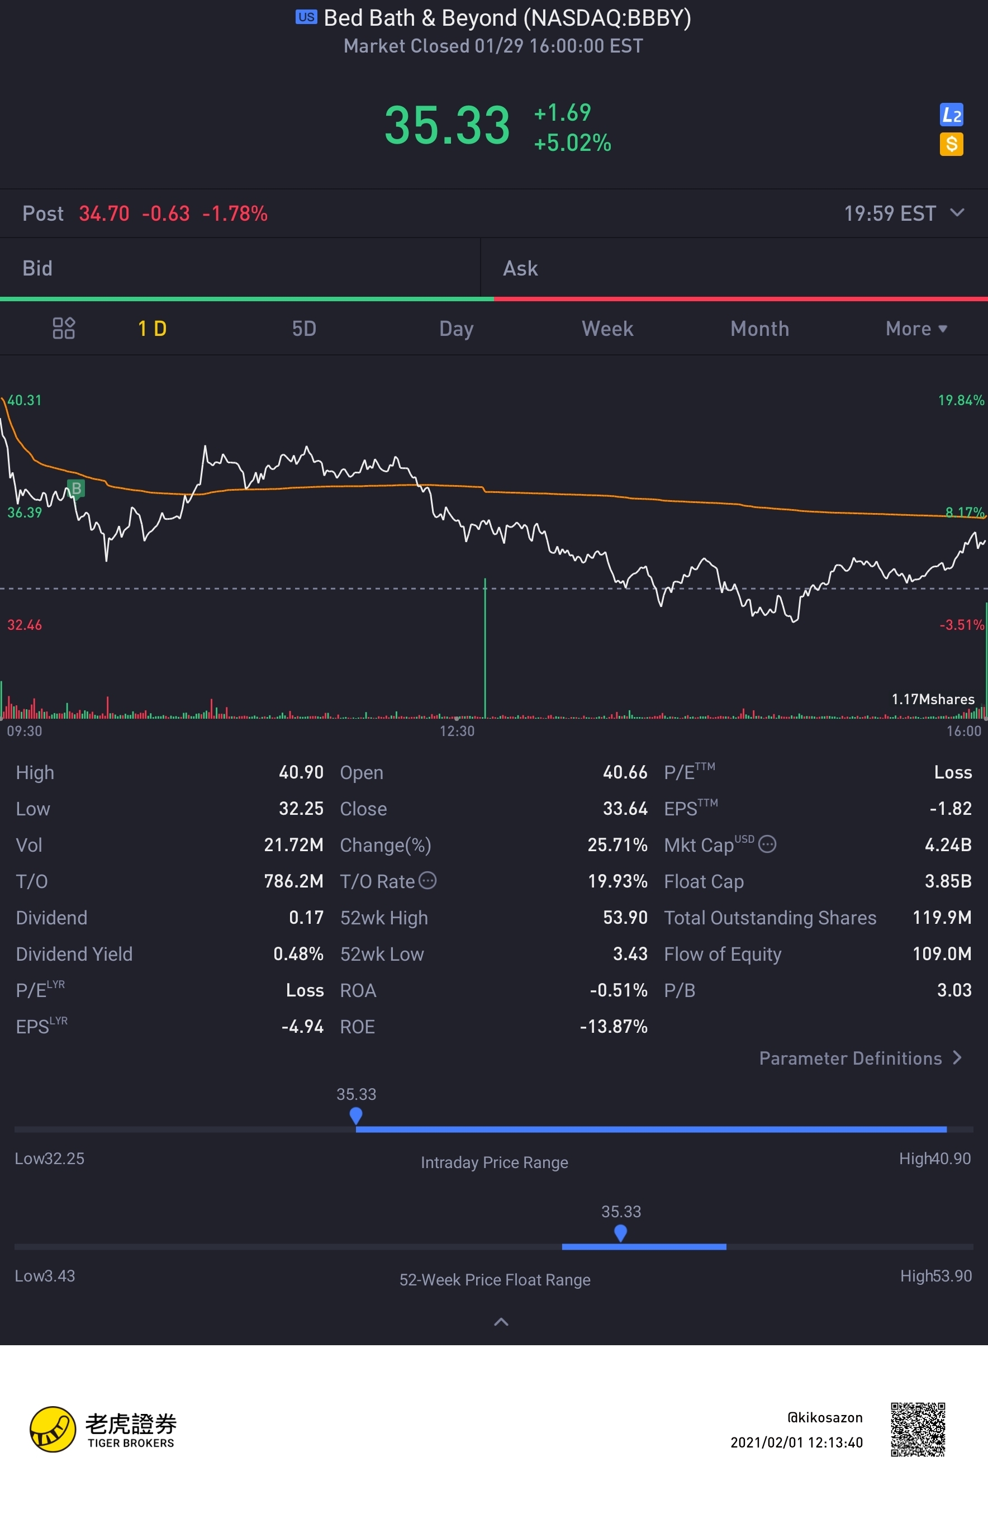The width and height of the screenshot is (988, 1514).
Task: Tap the ROE -13.87% value
Action: (613, 1026)
